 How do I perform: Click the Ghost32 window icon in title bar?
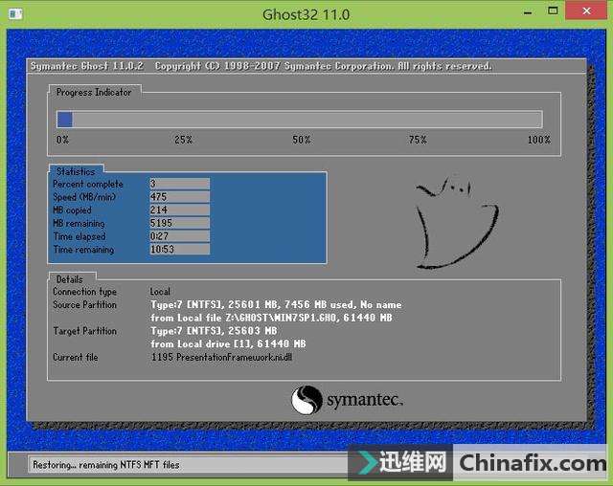coord(15,14)
